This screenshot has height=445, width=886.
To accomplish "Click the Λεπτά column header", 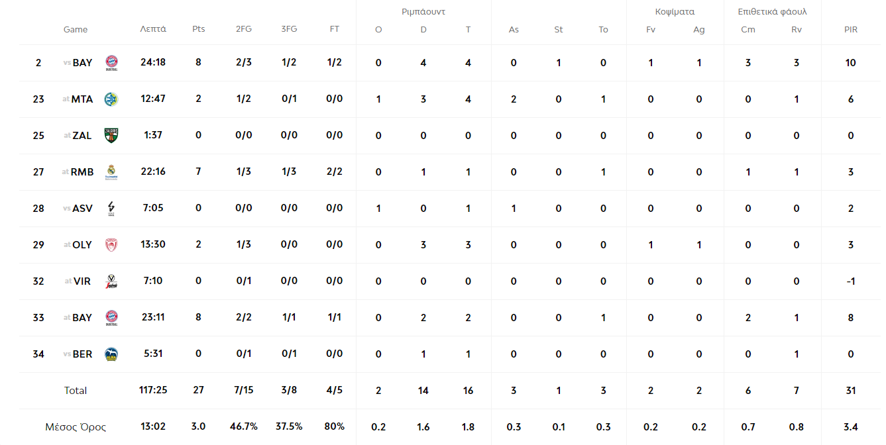I will 153,29.
